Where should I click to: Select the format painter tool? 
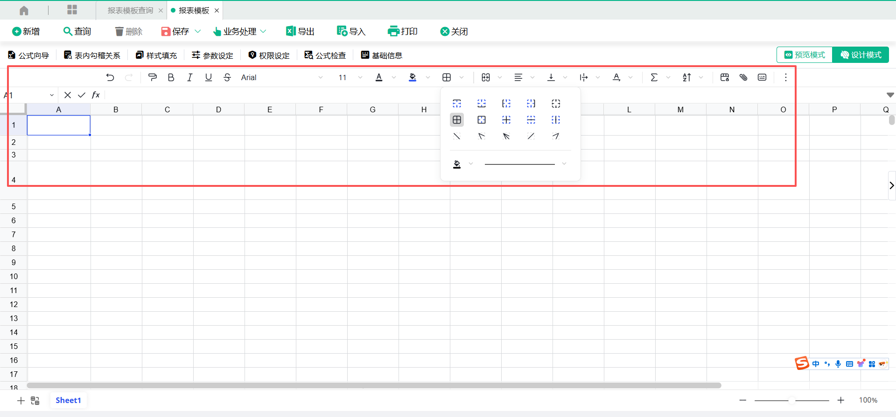click(x=152, y=77)
